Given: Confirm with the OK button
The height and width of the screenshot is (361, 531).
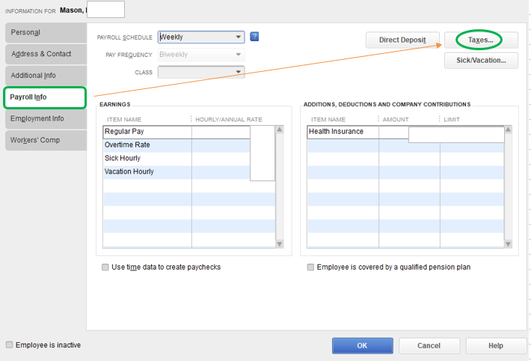Looking at the screenshot, I should pos(363,346).
